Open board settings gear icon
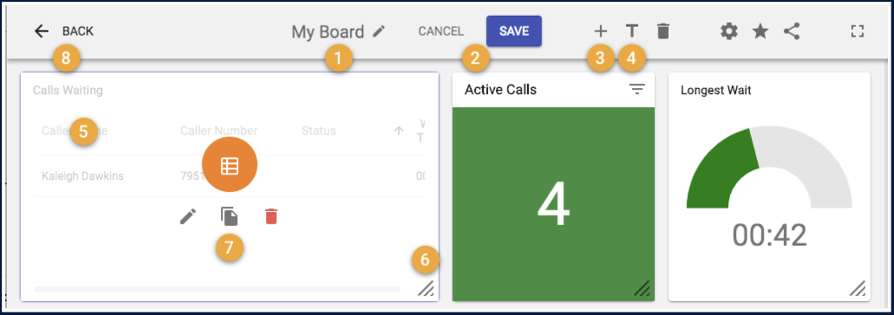 (x=729, y=31)
